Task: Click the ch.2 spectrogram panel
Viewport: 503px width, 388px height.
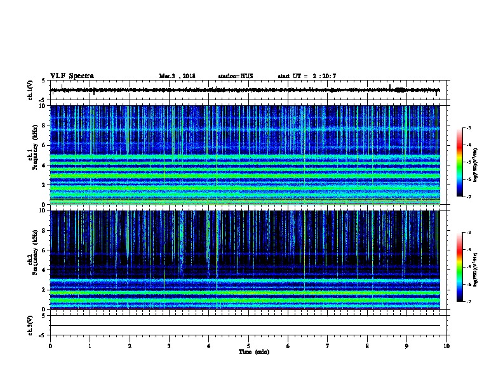Action: tap(245, 260)
